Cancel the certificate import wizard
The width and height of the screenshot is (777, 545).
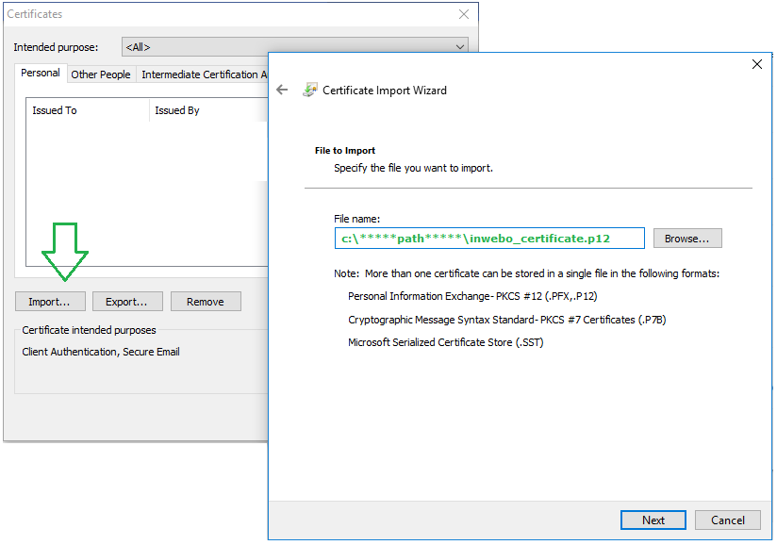point(727,520)
